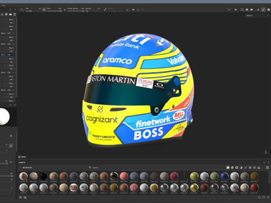
Task: Filter assets by smart masks icon
Action: [237, 167]
